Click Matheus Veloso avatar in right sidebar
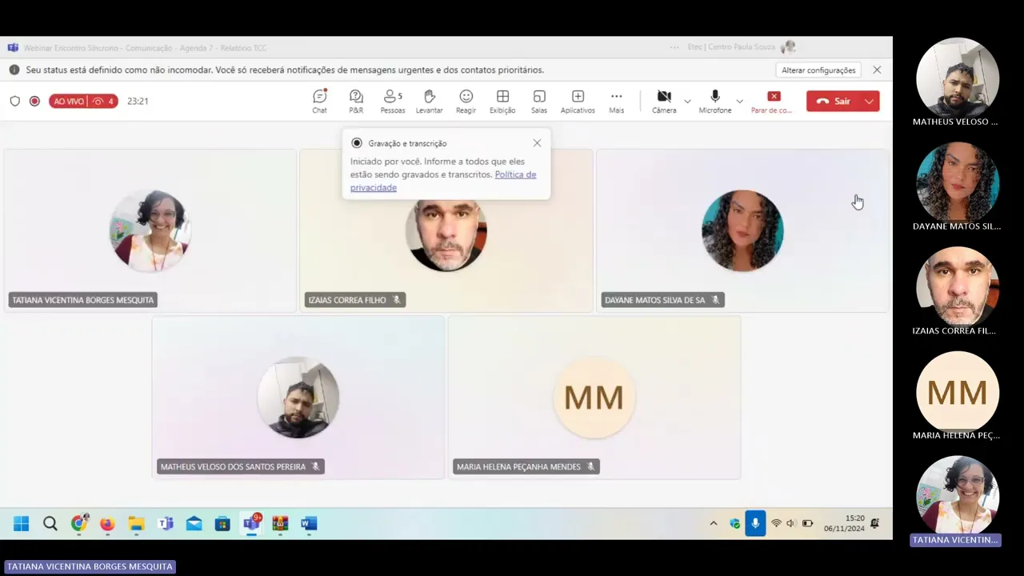The image size is (1024, 576). 958,78
